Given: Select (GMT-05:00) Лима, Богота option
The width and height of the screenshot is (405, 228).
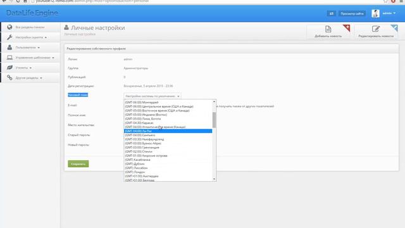Looking at the screenshot, I should (168, 119).
